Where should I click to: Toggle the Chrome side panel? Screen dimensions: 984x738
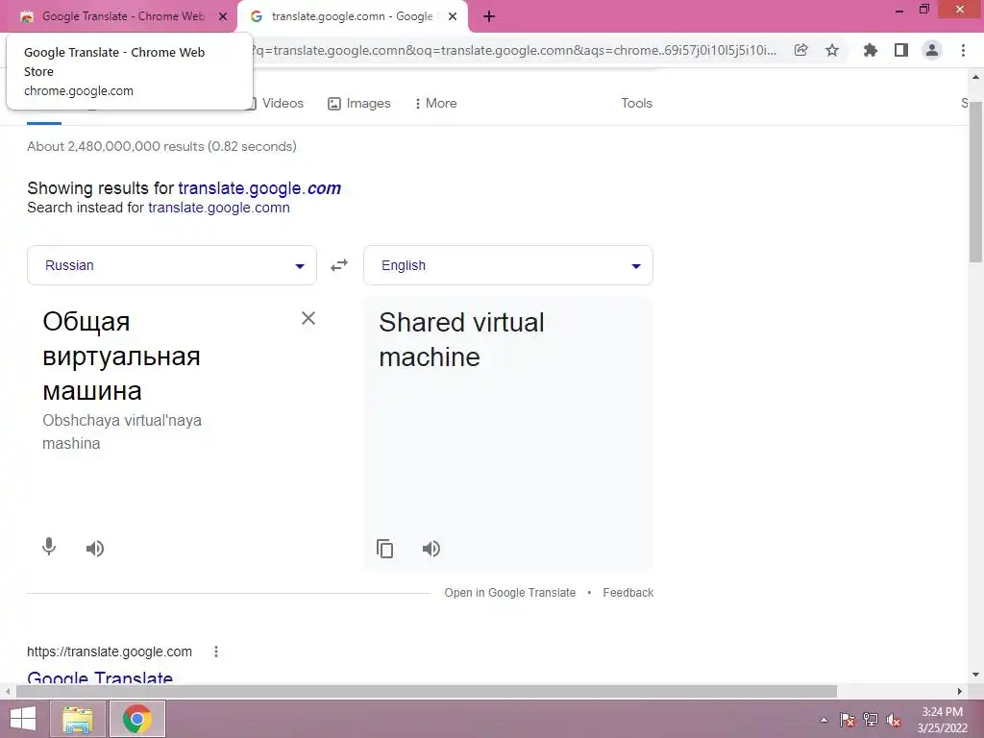coord(901,50)
